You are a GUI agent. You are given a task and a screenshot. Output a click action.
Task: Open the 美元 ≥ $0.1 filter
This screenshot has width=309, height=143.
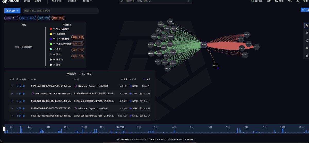28,18
